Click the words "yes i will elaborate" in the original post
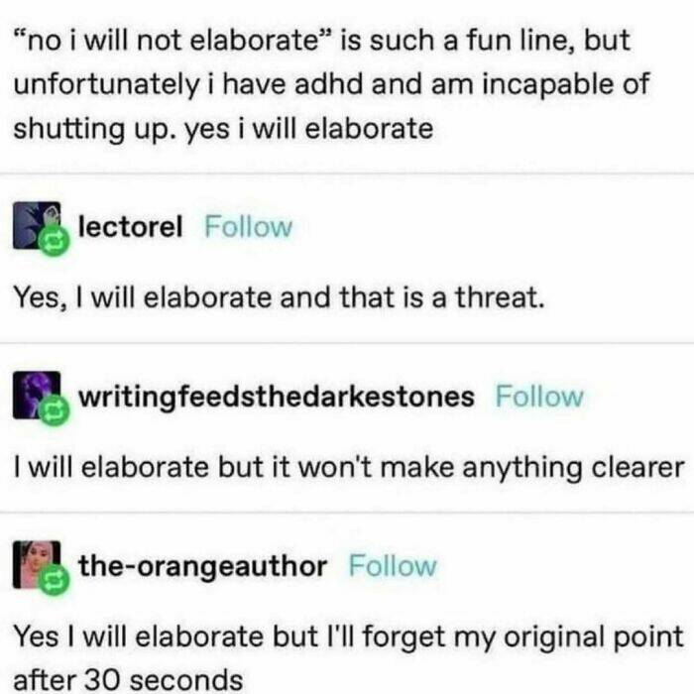Image resolution: width=694 pixels, height=694 pixels. coord(309,129)
